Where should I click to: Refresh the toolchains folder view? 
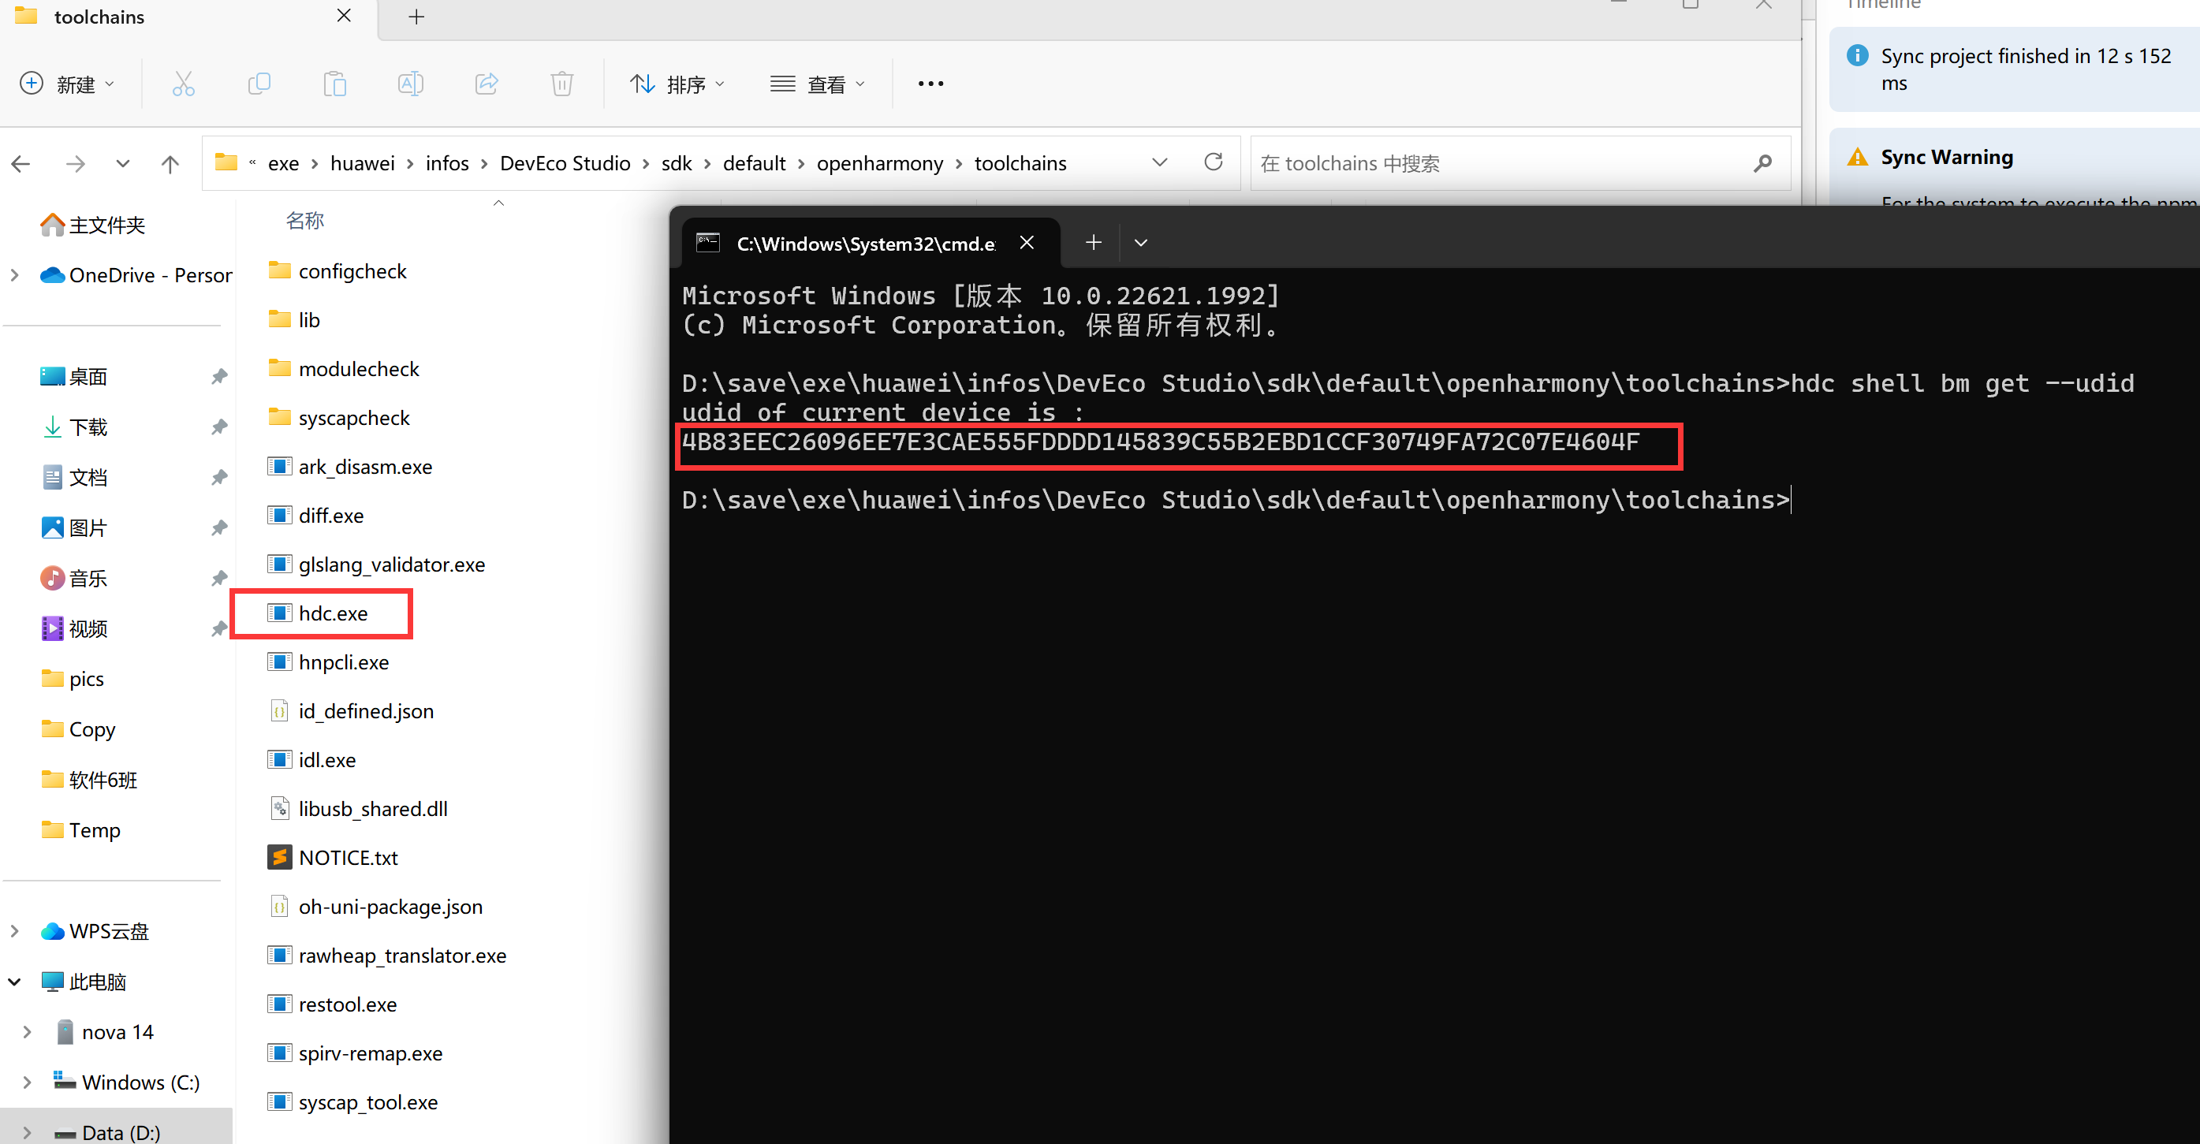pyautogui.click(x=1213, y=162)
